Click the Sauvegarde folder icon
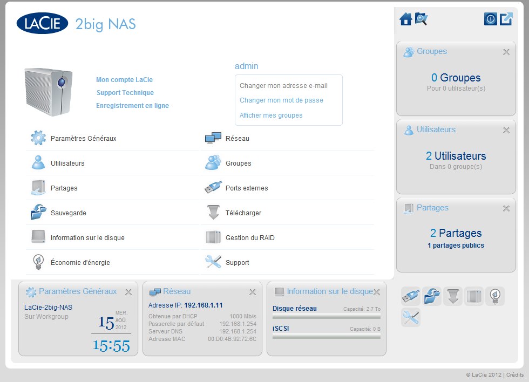 (x=38, y=212)
